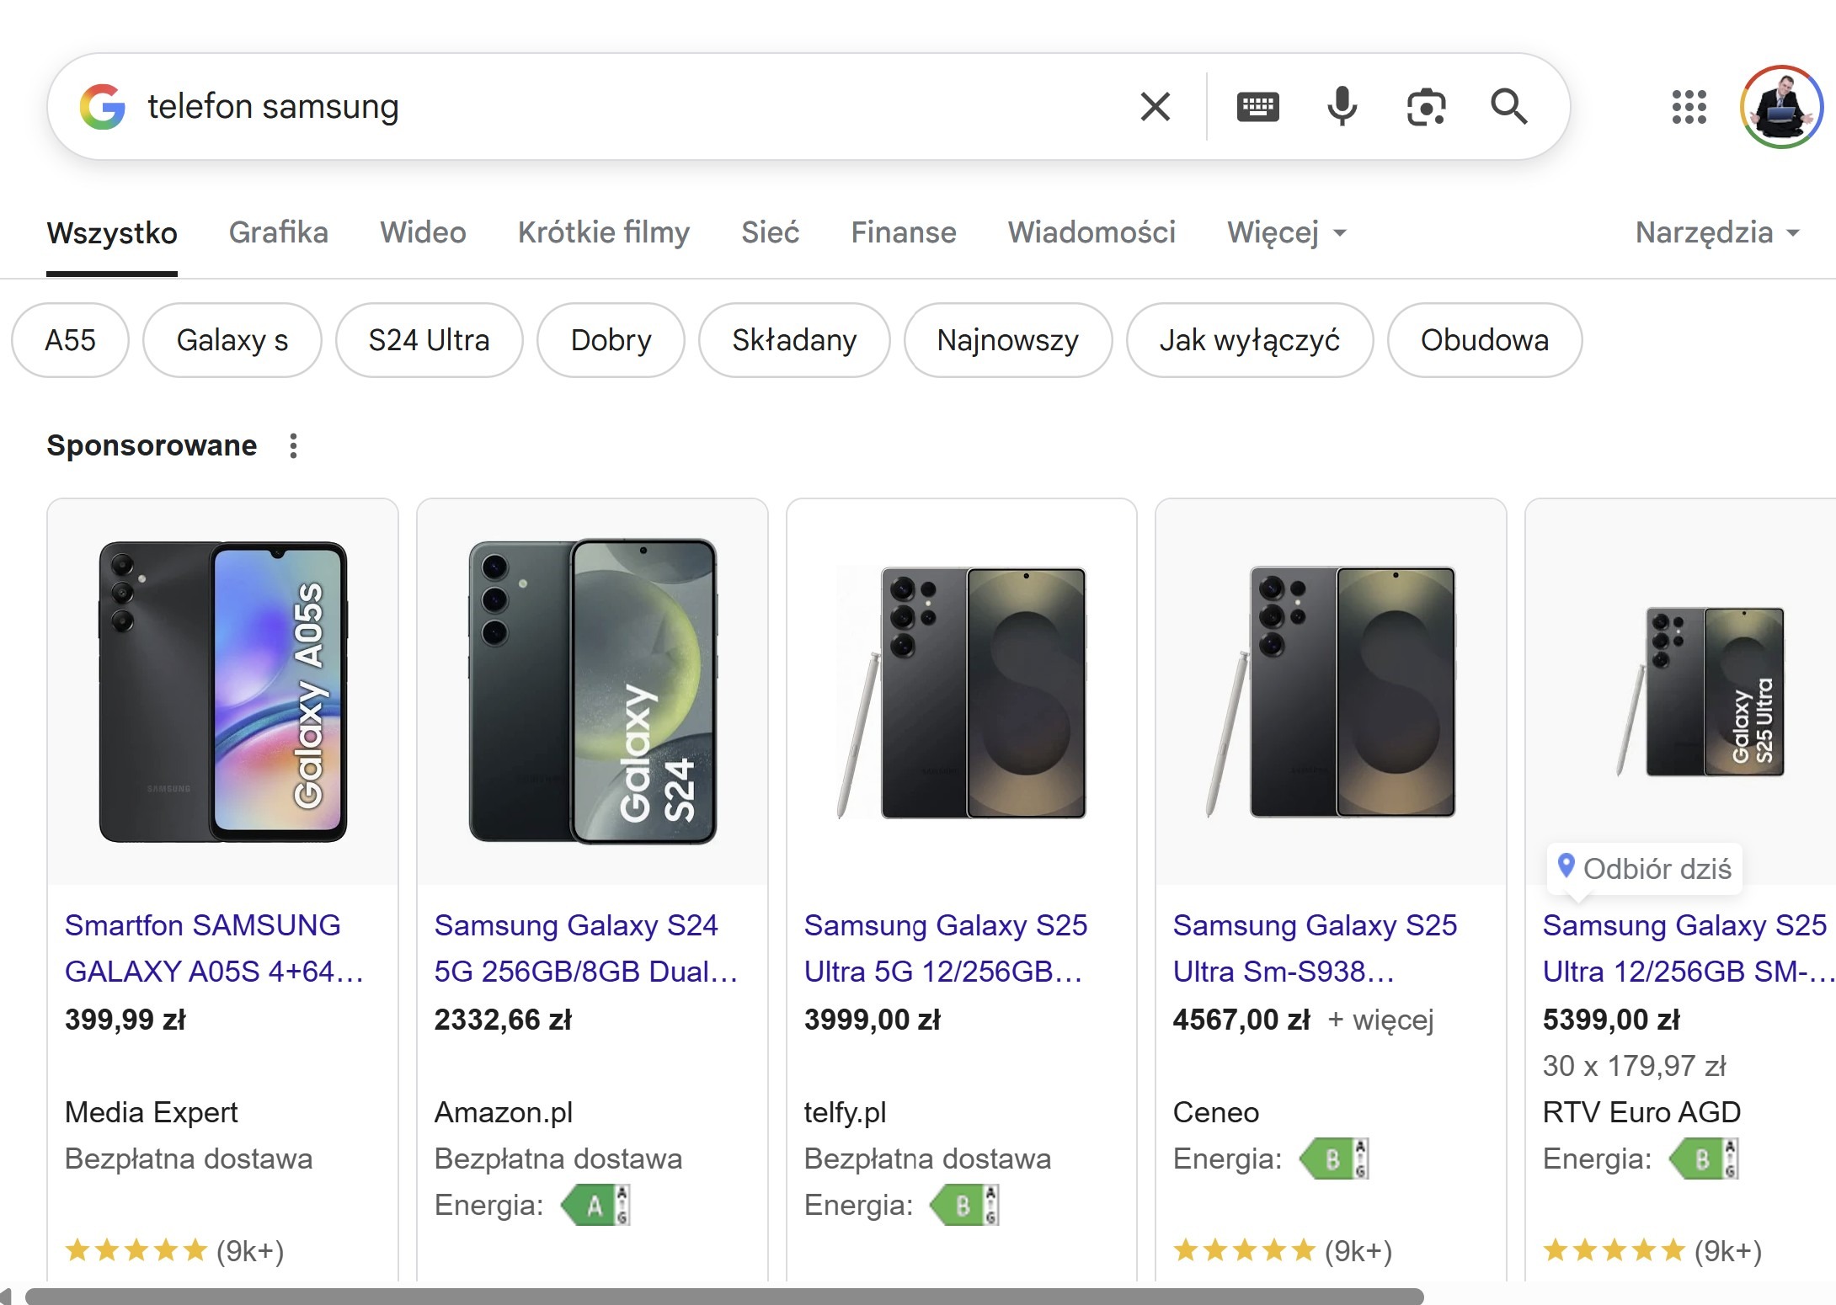Select the Wszystko tab
This screenshot has width=1836, height=1305.
tap(112, 232)
